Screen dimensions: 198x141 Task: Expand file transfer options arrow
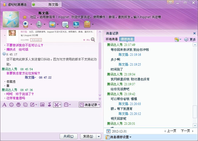click(x=58, y=24)
